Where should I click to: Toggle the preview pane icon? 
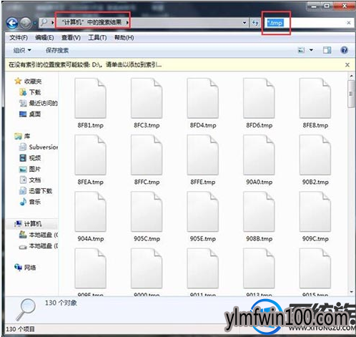click(327, 50)
